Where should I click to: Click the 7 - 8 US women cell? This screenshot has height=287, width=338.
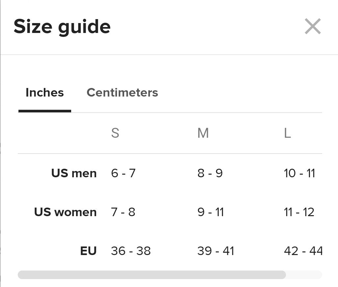pyautogui.click(x=123, y=212)
